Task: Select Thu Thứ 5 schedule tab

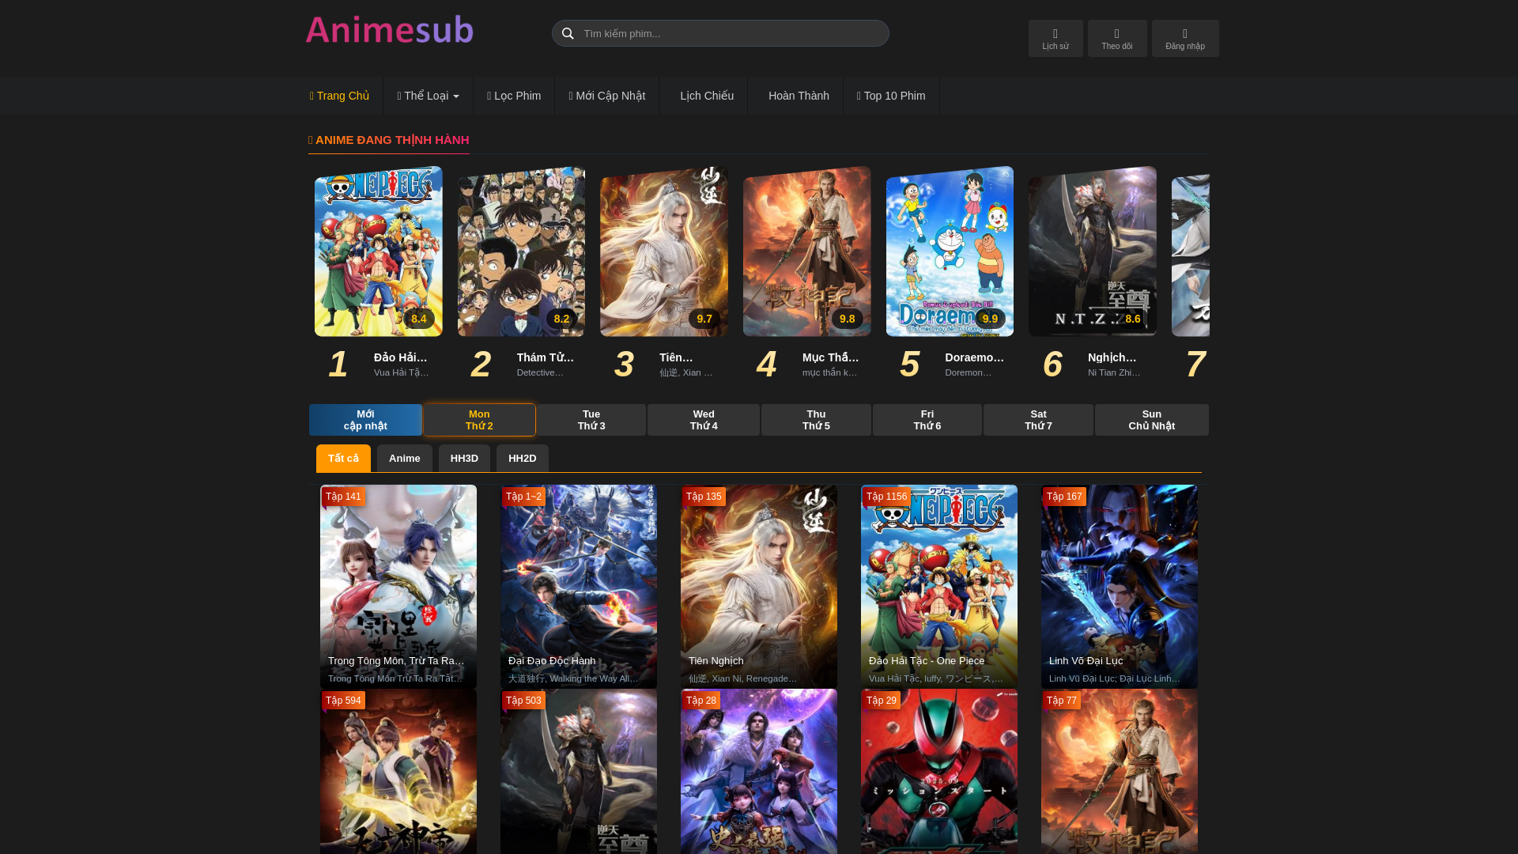Action: 816,420
